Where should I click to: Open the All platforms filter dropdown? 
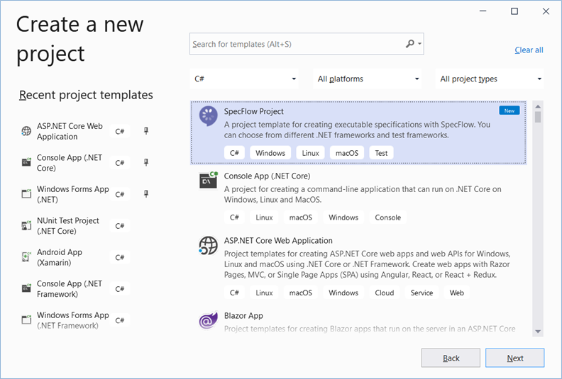[x=368, y=79]
